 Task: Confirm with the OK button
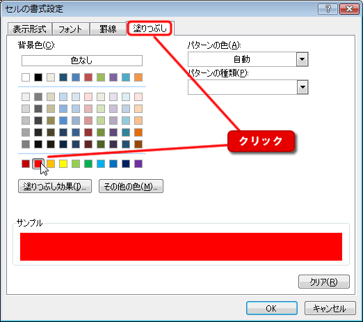click(272, 308)
